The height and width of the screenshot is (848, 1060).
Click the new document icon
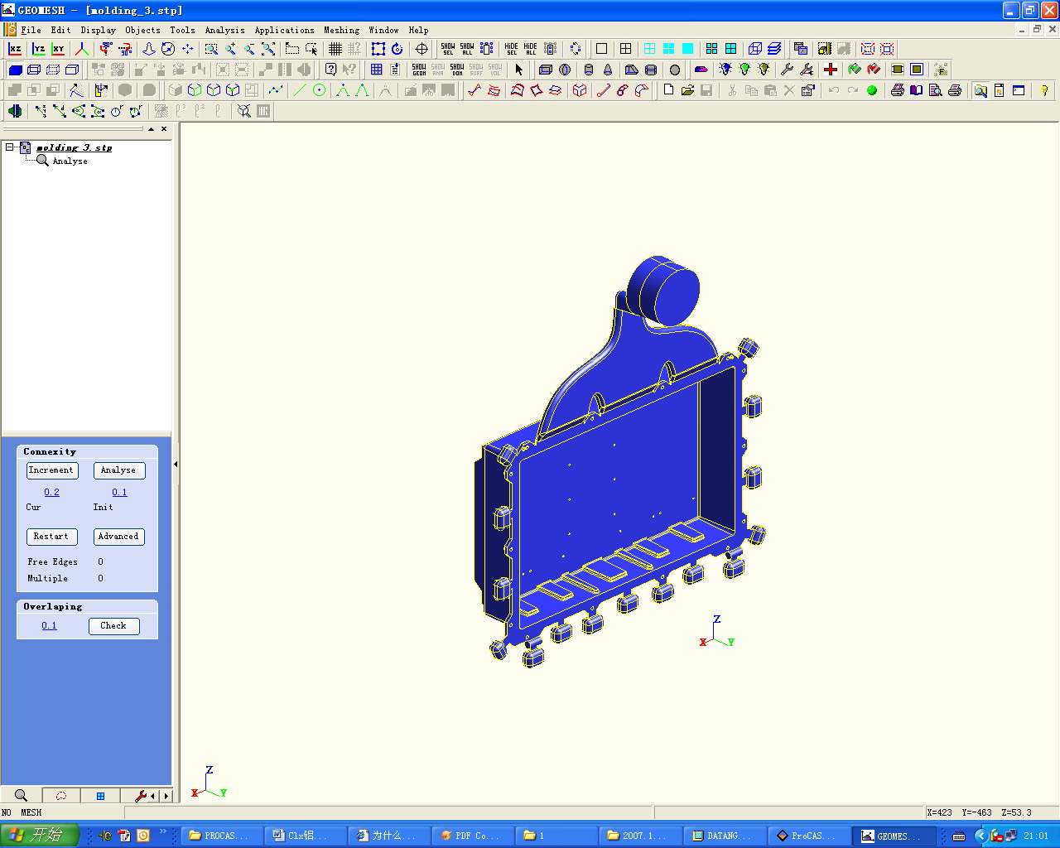pos(668,90)
